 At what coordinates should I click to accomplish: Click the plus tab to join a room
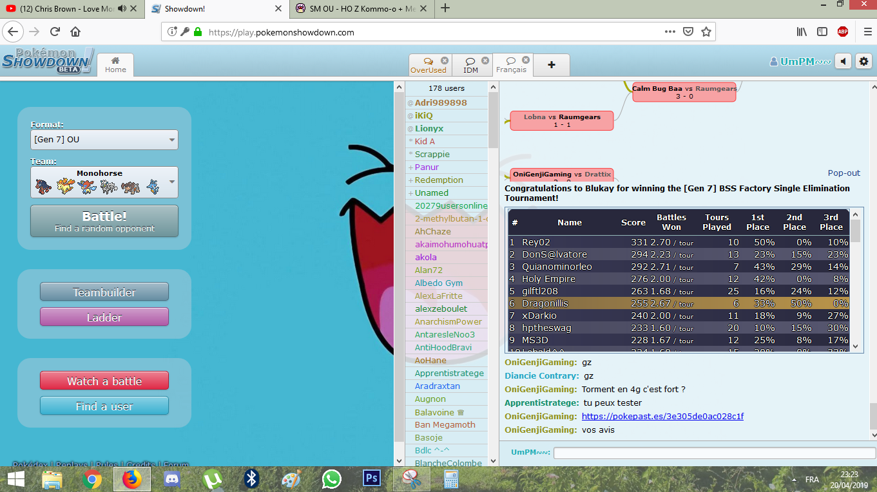pos(552,65)
